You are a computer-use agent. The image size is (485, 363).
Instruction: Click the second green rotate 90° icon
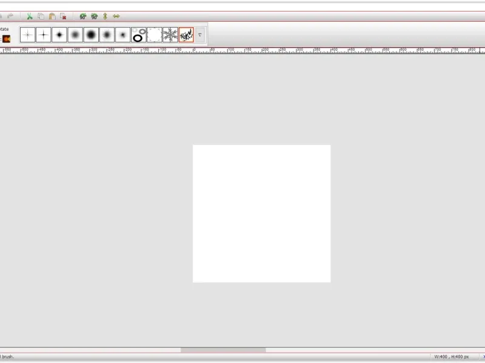pyautogui.click(x=95, y=16)
